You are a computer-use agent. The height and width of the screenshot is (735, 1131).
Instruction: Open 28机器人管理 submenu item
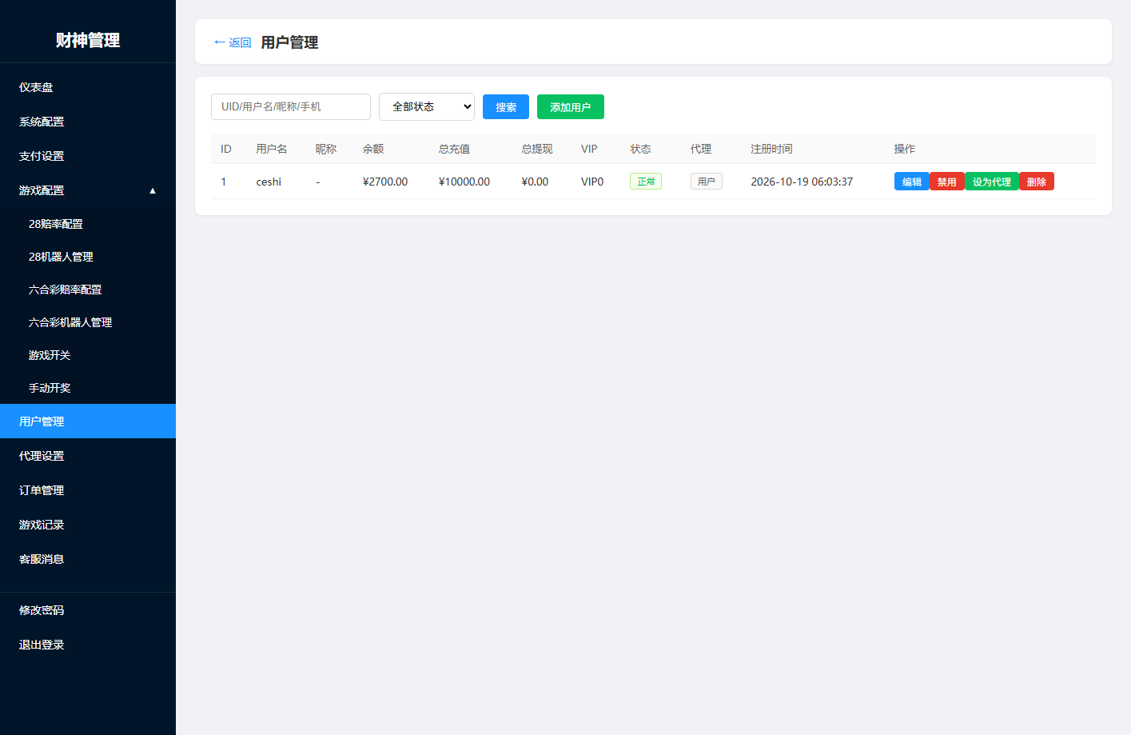point(88,257)
